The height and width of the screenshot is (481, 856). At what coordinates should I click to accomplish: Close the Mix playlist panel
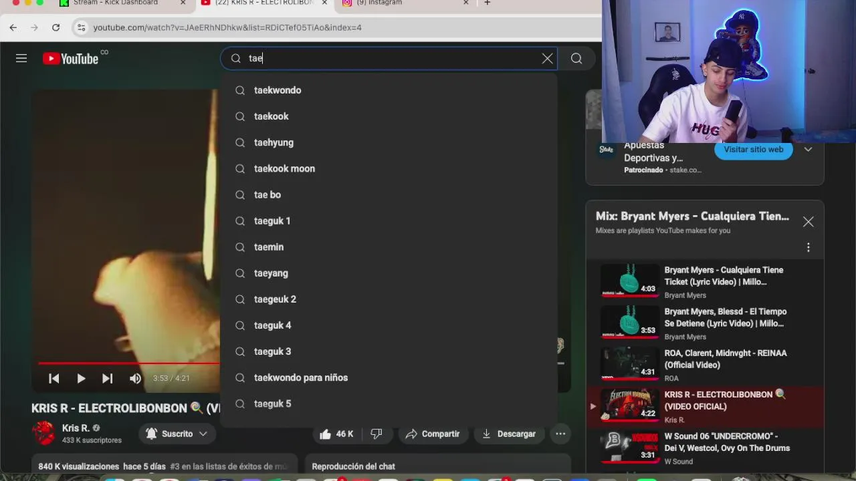(808, 222)
